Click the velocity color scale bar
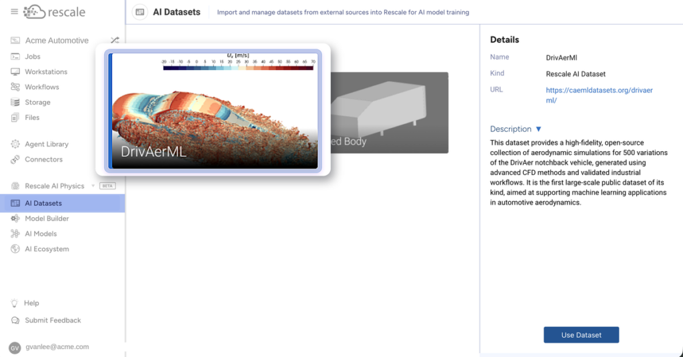The width and height of the screenshot is (683, 357). coord(238,68)
